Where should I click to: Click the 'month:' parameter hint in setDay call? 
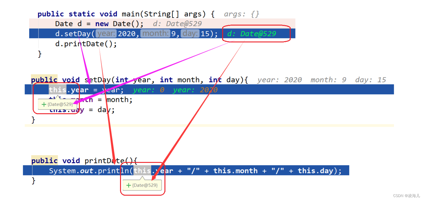[x=155, y=34]
